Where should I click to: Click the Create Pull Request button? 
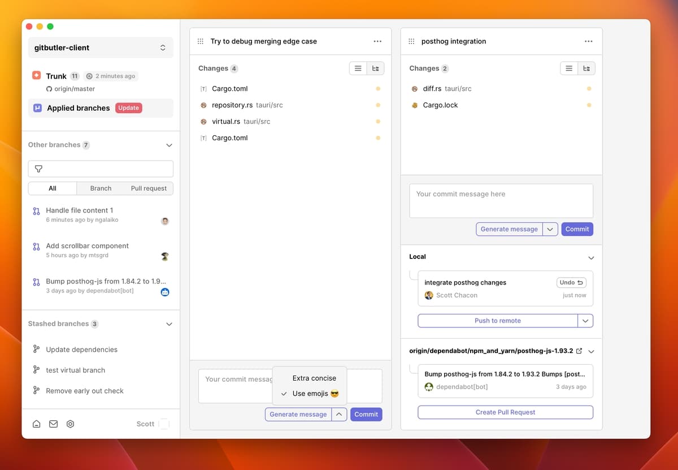[x=505, y=412]
